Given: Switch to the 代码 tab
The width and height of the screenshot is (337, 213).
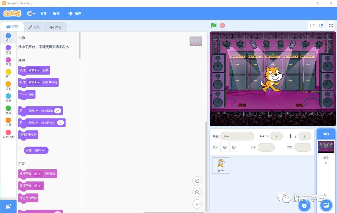Looking at the screenshot, I should (x=12, y=27).
